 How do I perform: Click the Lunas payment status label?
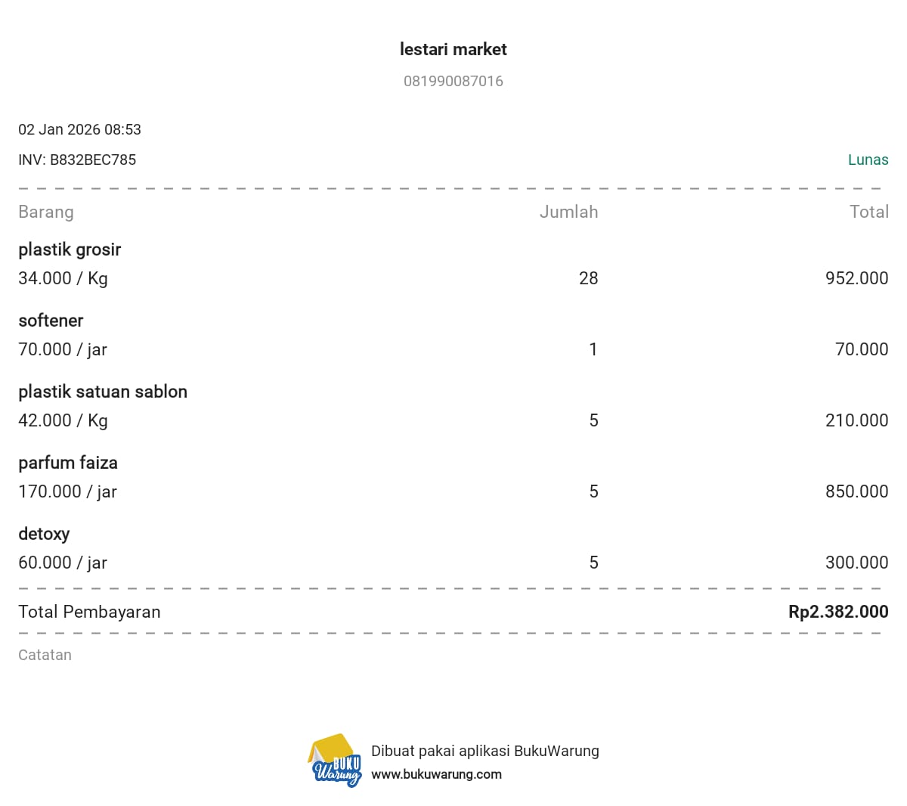click(868, 160)
